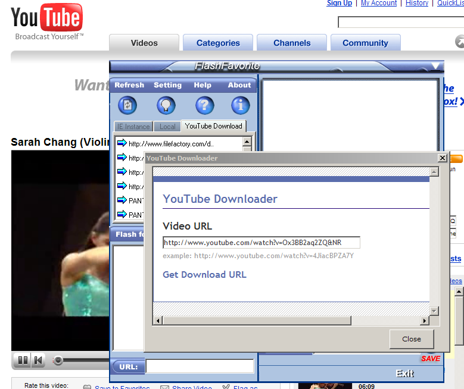Collapse FlashFavorite using the title bar triangle
Image resolution: width=464 pixels, height=389 pixels.
point(435,66)
